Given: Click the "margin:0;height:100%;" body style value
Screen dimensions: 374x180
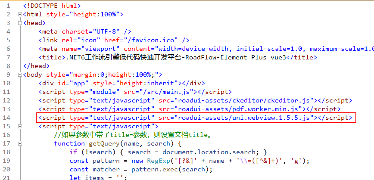Looking at the screenshot, I should pos(114,74).
